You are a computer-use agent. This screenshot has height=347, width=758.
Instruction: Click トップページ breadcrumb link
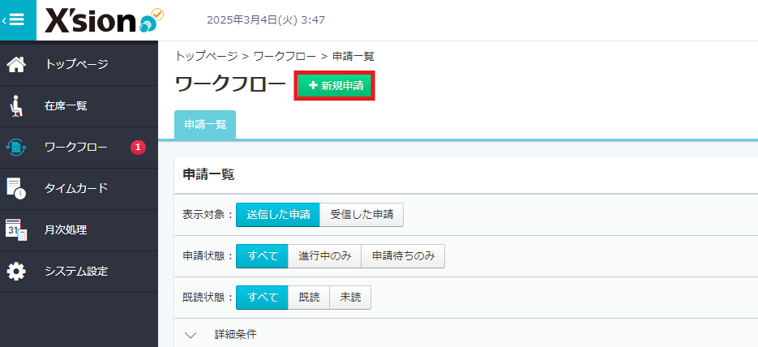click(206, 56)
